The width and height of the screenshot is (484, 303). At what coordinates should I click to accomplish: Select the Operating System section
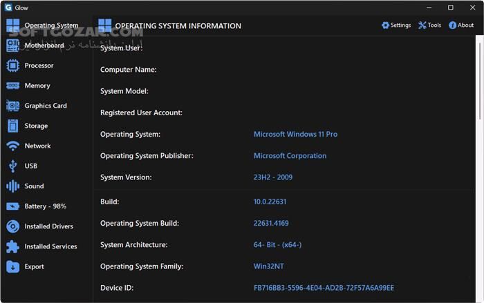(x=50, y=26)
